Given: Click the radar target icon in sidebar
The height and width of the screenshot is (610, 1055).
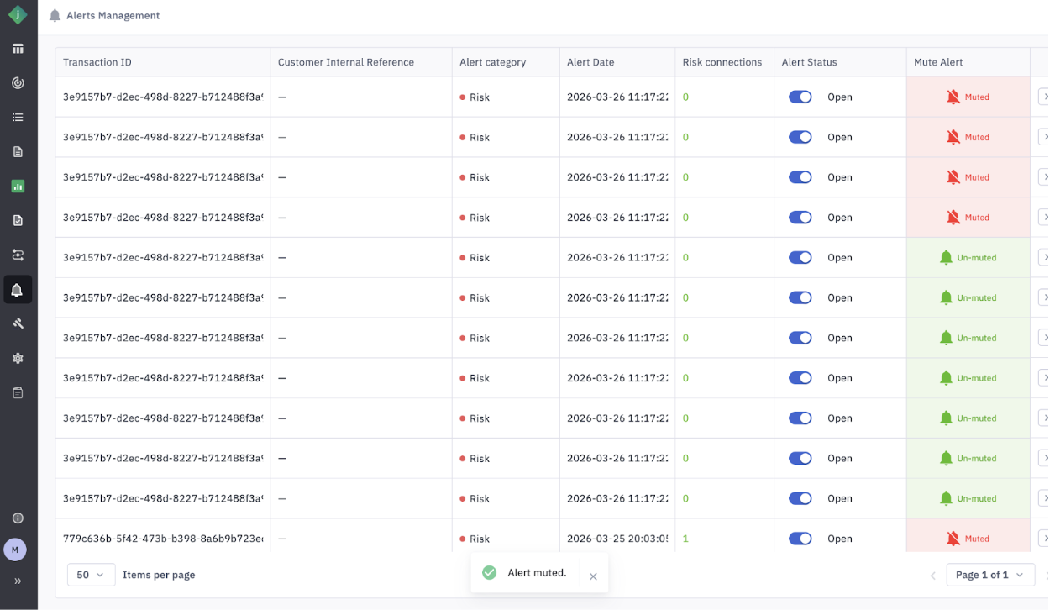Looking at the screenshot, I should (x=18, y=83).
